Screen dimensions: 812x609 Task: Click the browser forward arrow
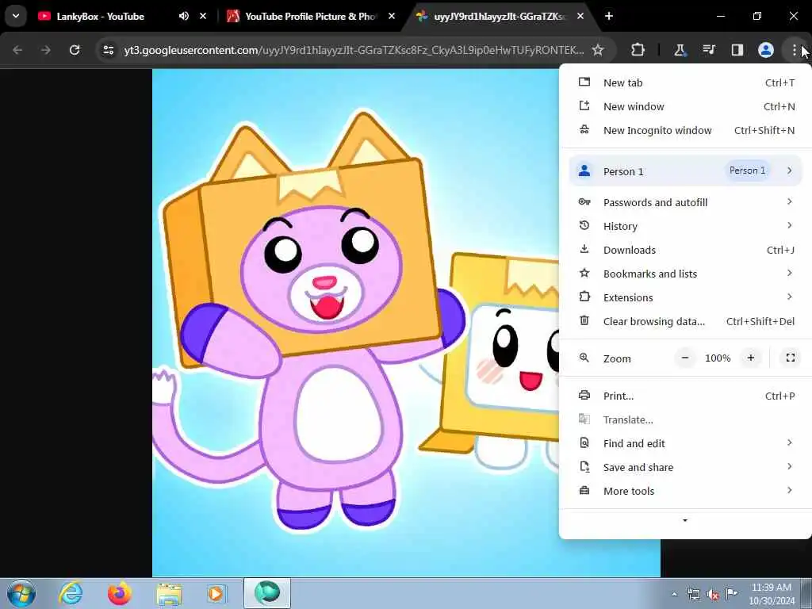(46, 50)
